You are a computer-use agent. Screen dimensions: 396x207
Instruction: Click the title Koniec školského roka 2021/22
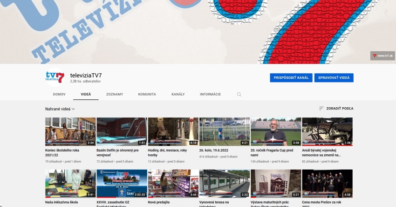(x=62, y=152)
